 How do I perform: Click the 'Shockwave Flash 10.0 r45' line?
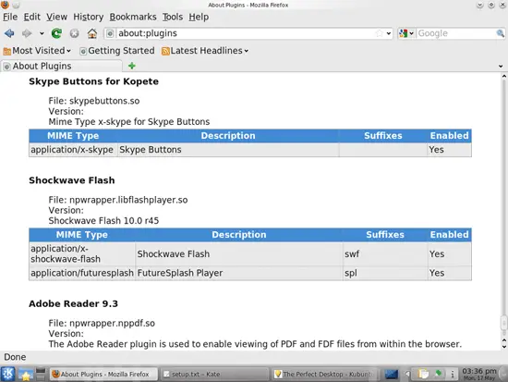103,221
